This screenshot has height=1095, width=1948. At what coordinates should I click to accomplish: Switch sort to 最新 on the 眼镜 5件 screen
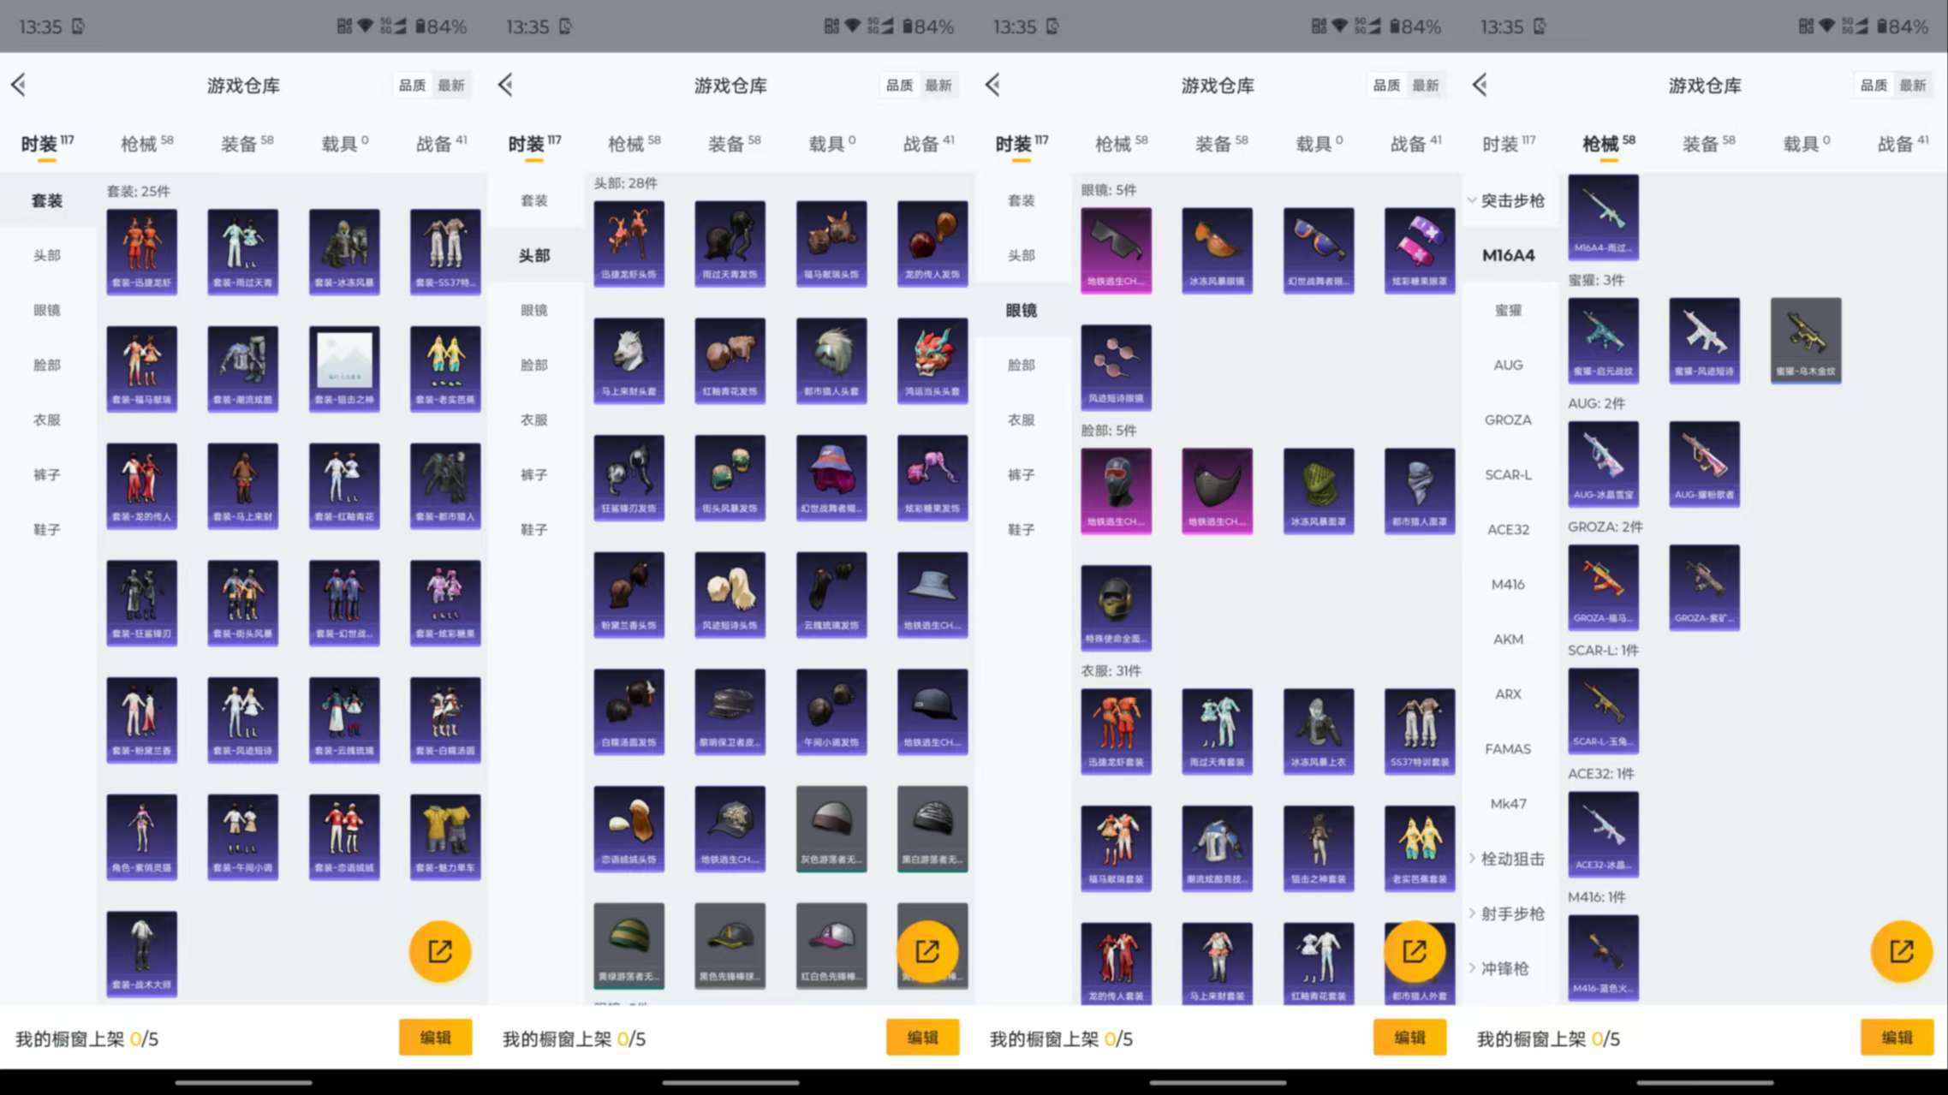[1425, 85]
